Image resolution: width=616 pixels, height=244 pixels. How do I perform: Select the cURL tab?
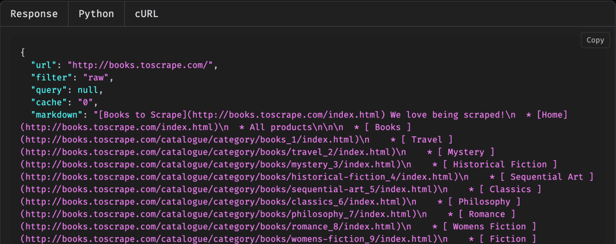click(147, 14)
